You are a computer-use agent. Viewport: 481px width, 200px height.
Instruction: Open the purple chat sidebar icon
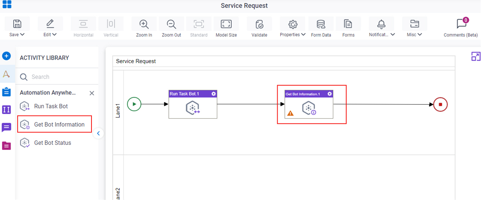point(6,128)
